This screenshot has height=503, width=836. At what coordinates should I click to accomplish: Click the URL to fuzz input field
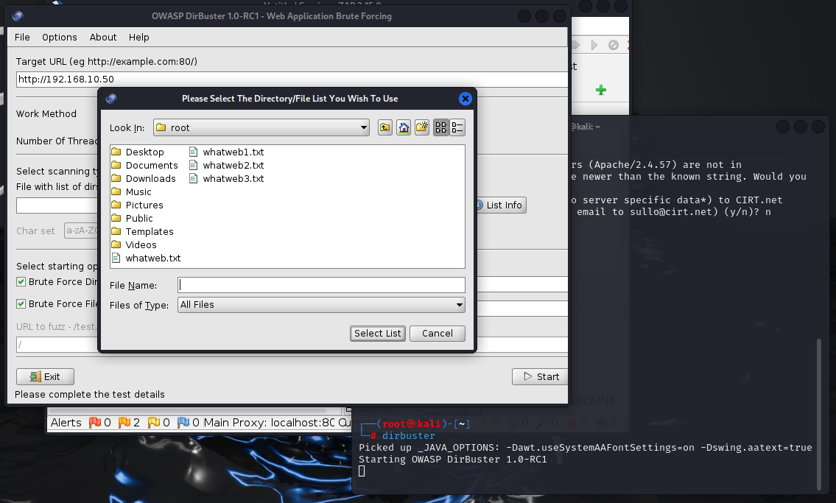point(57,345)
